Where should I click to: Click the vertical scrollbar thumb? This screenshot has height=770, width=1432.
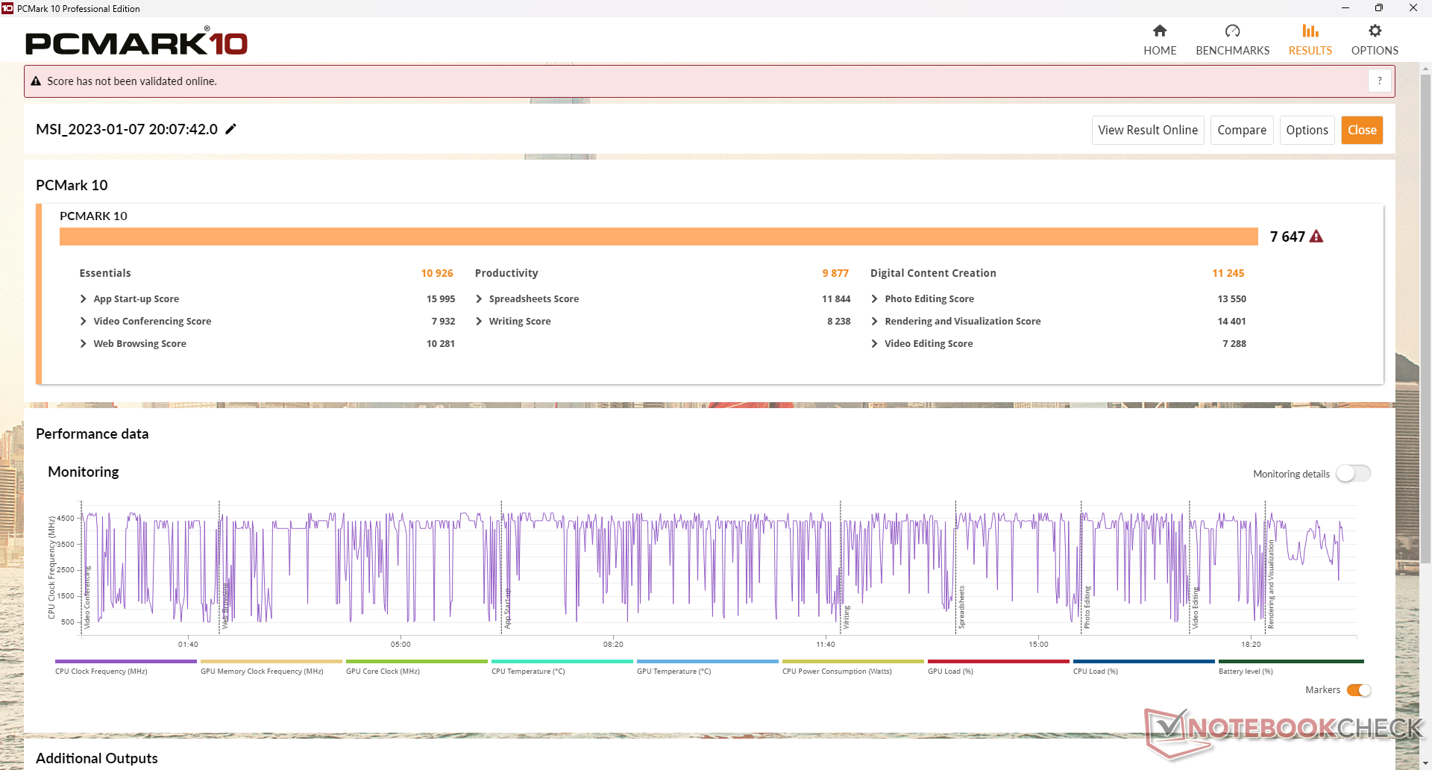pyautogui.click(x=1425, y=317)
